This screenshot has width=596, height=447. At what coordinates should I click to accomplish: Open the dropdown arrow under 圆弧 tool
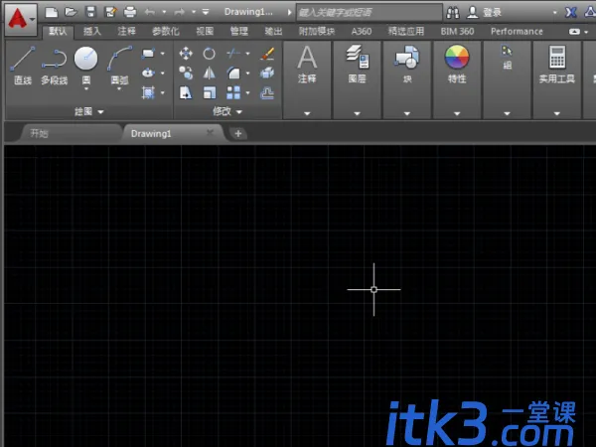pos(119,89)
